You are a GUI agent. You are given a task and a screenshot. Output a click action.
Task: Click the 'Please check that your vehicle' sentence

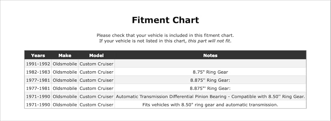pyautogui.click(x=165, y=35)
